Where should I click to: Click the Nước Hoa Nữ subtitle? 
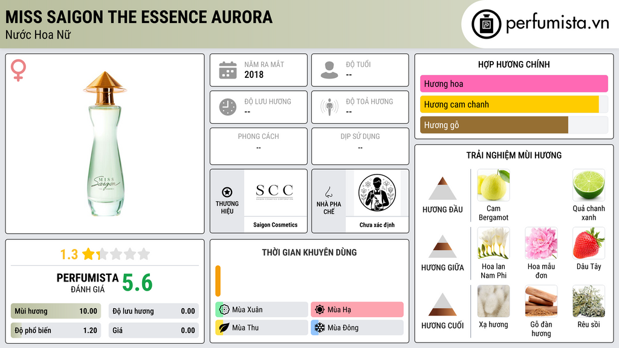tap(38, 34)
